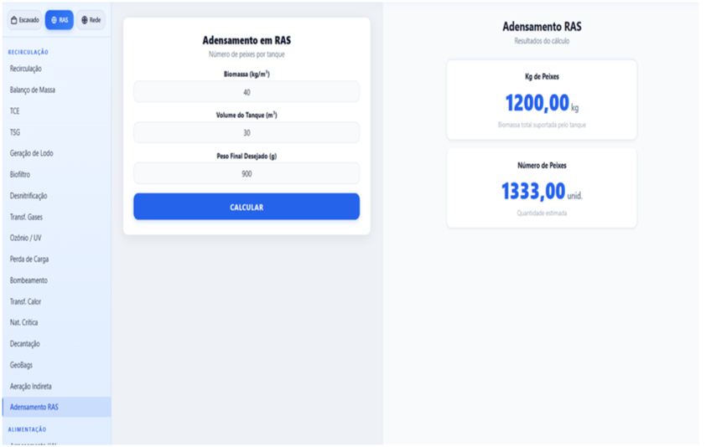
Task: Click the Volume do Tanque (m³) label
Action: point(247,116)
